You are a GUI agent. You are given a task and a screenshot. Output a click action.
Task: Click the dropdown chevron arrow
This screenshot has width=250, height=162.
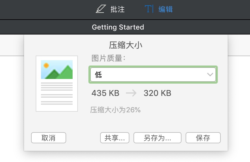(x=210, y=74)
